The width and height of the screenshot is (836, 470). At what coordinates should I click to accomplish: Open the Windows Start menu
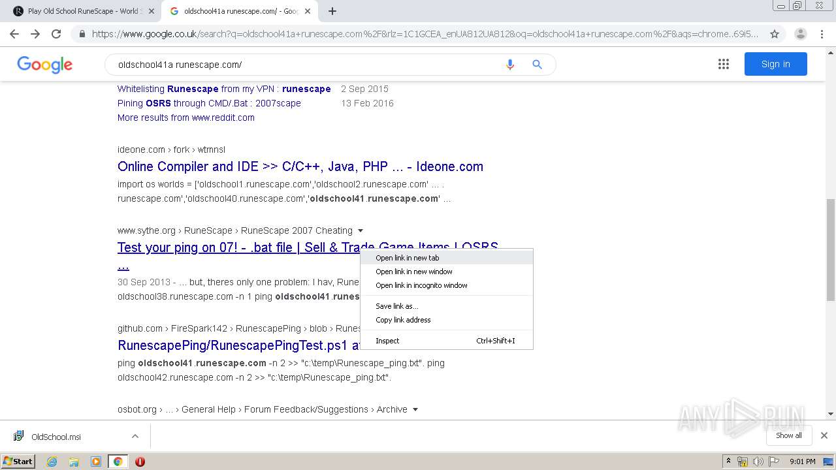[18, 461]
